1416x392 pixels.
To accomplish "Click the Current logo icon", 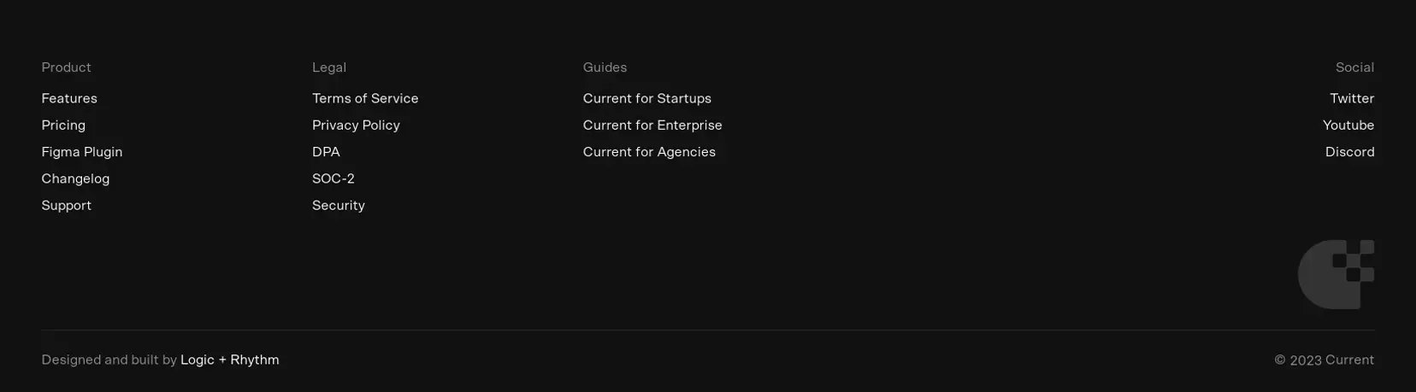I will tap(1336, 274).
